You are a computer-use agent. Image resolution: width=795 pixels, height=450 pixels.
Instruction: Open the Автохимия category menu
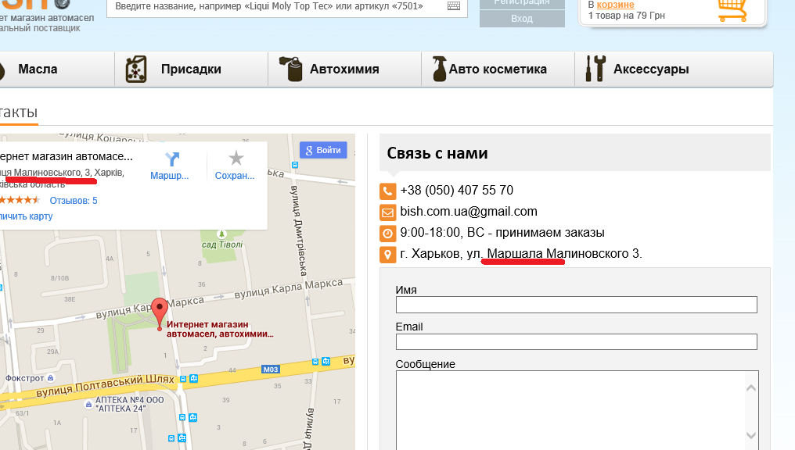pyautogui.click(x=344, y=70)
